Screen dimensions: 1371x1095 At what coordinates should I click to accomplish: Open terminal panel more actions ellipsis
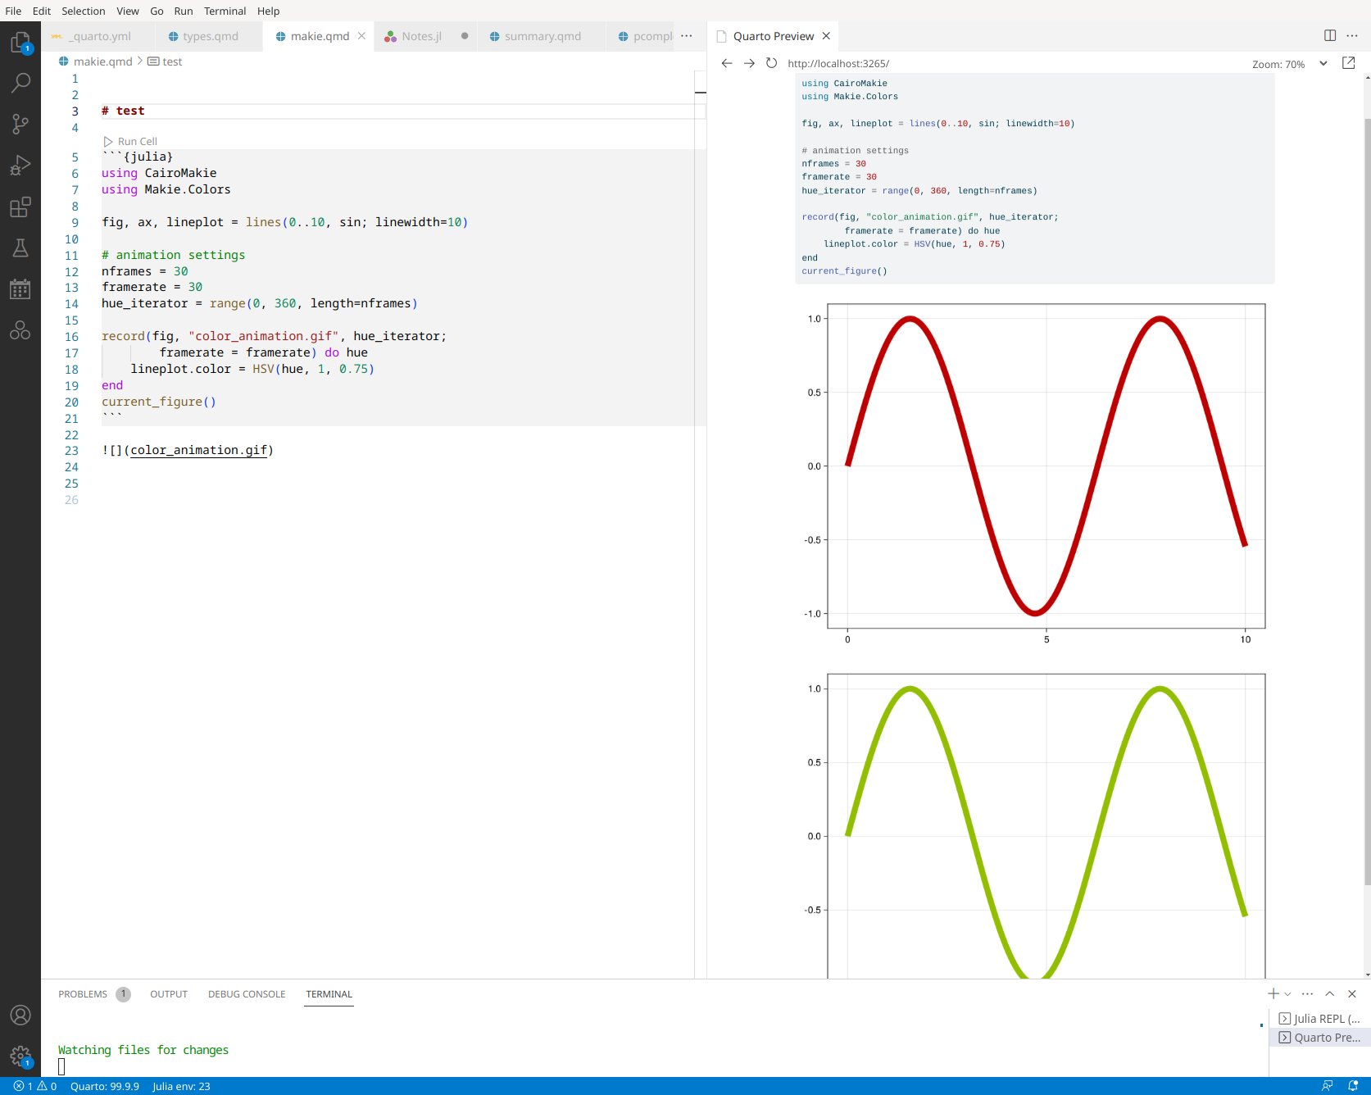[x=1308, y=993]
